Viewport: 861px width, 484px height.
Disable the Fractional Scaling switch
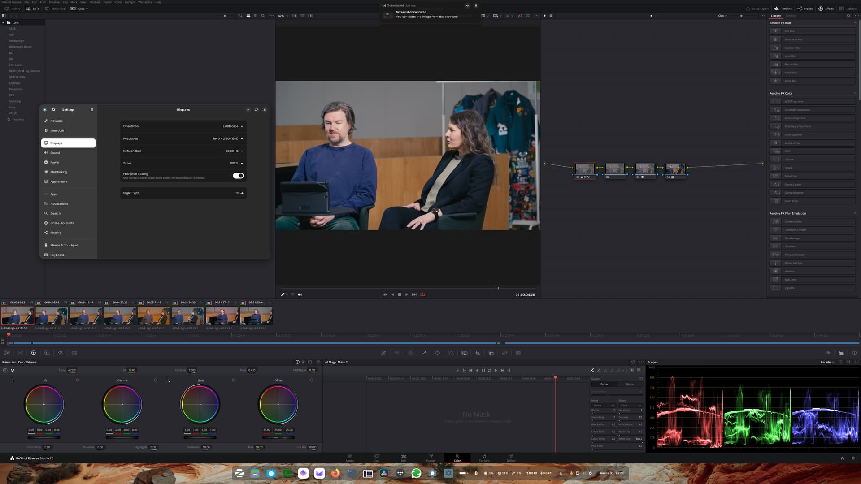pos(238,176)
